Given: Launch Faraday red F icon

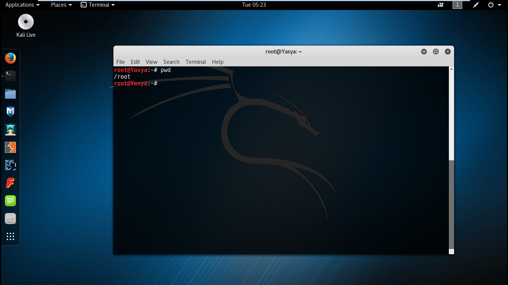Looking at the screenshot, I should (10, 183).
